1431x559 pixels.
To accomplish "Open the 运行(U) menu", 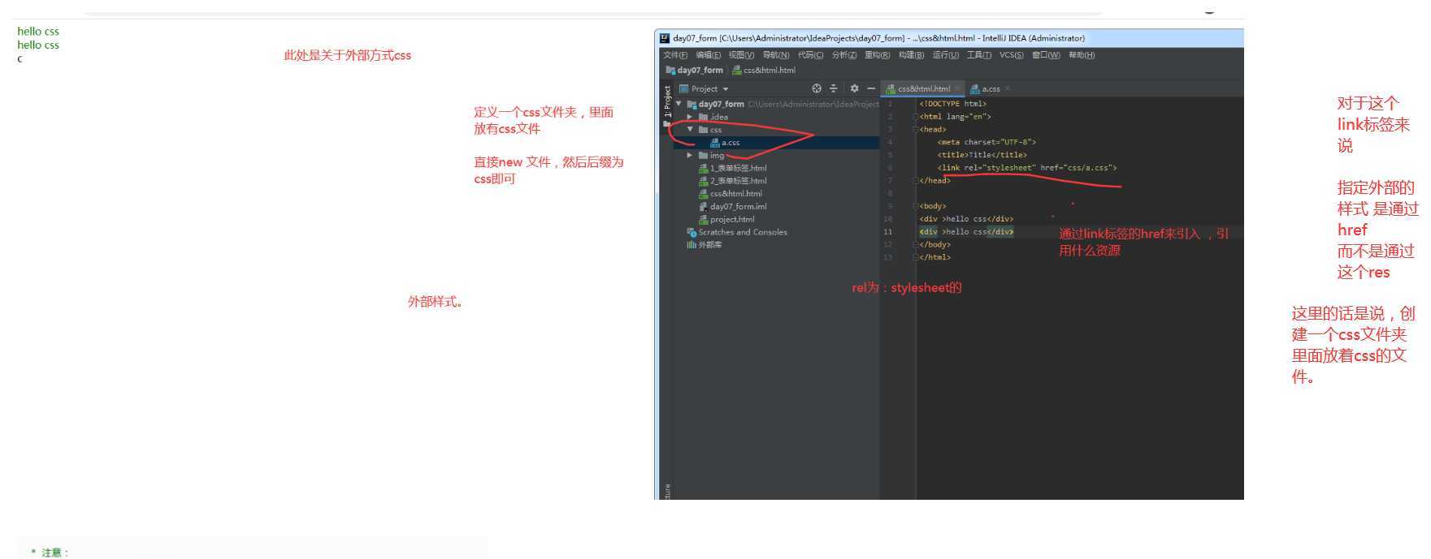I will 946,55.
